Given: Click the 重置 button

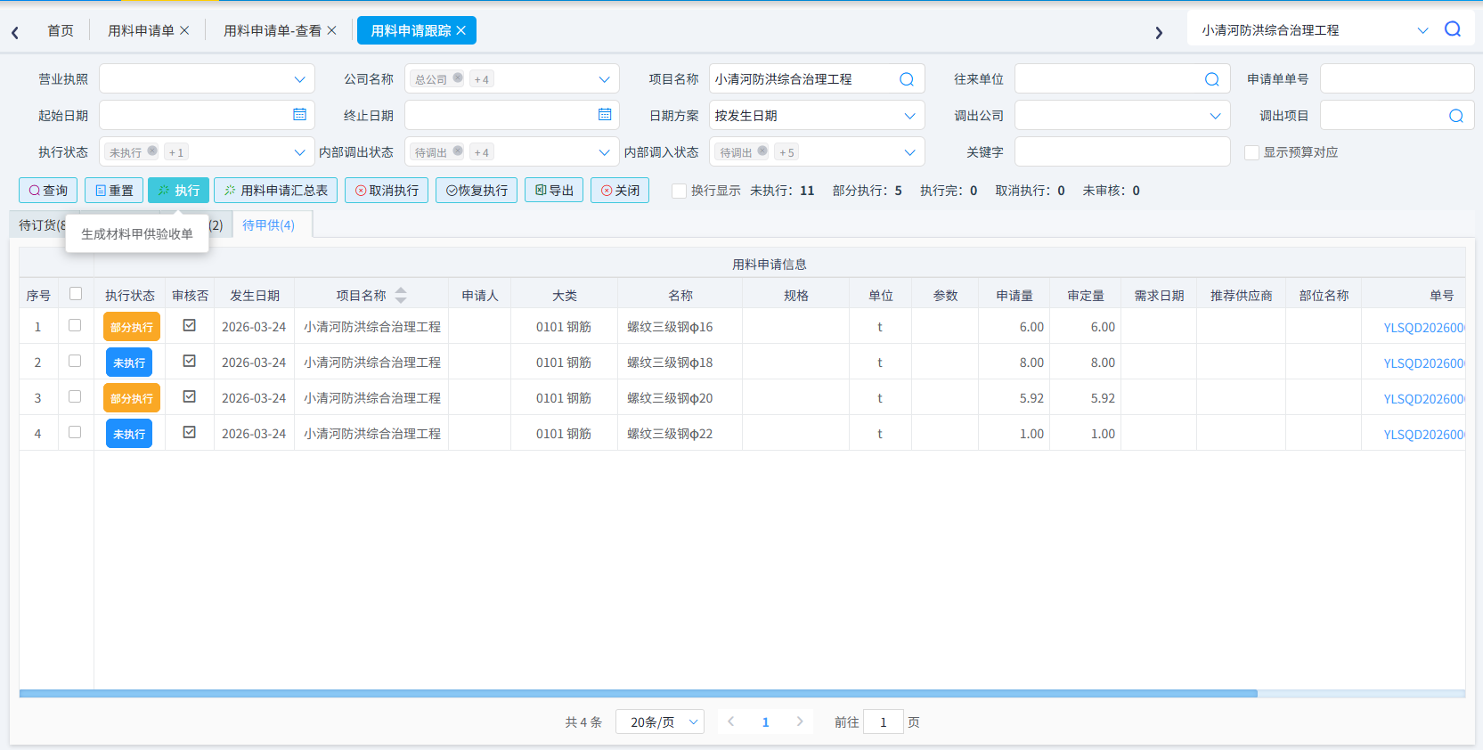Looking at the screenshot, I should click(x=114, y=191).
